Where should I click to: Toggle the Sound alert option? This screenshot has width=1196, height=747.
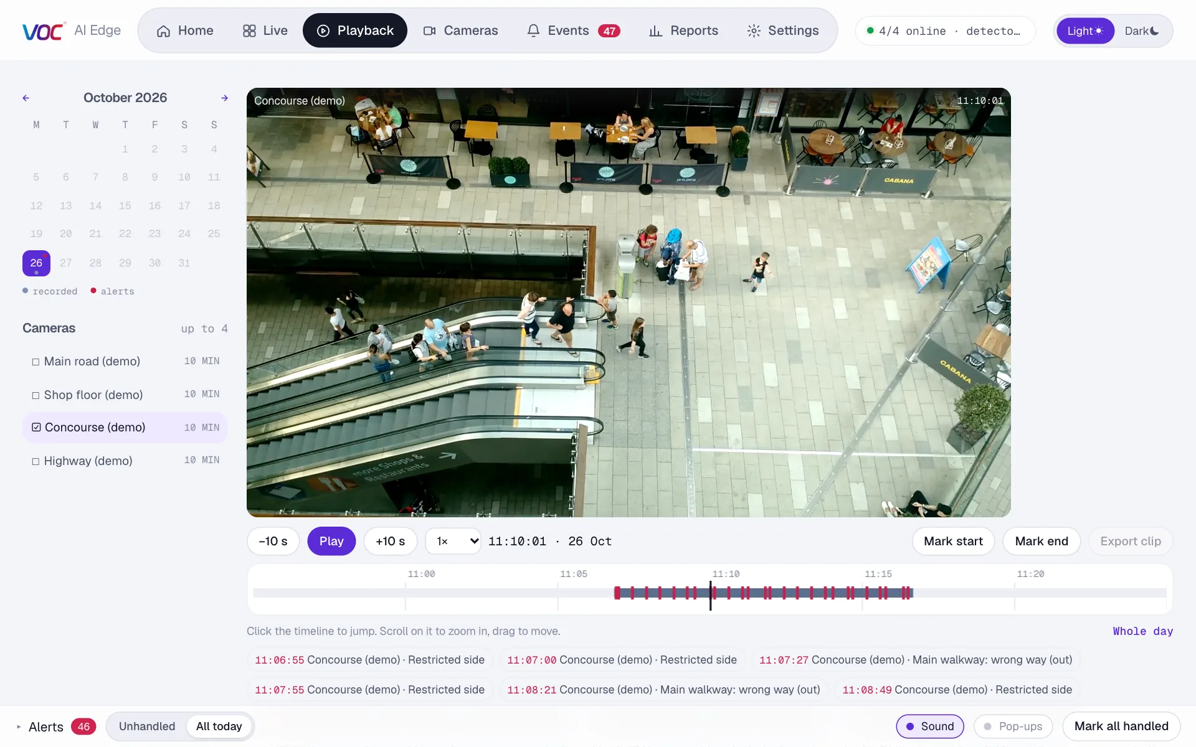(x=929, y=726)
